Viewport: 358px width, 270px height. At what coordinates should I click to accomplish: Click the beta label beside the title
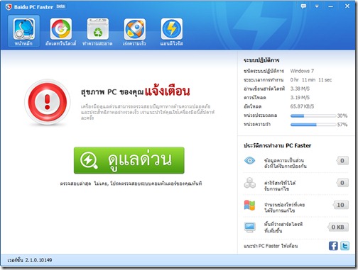(60, 6)
